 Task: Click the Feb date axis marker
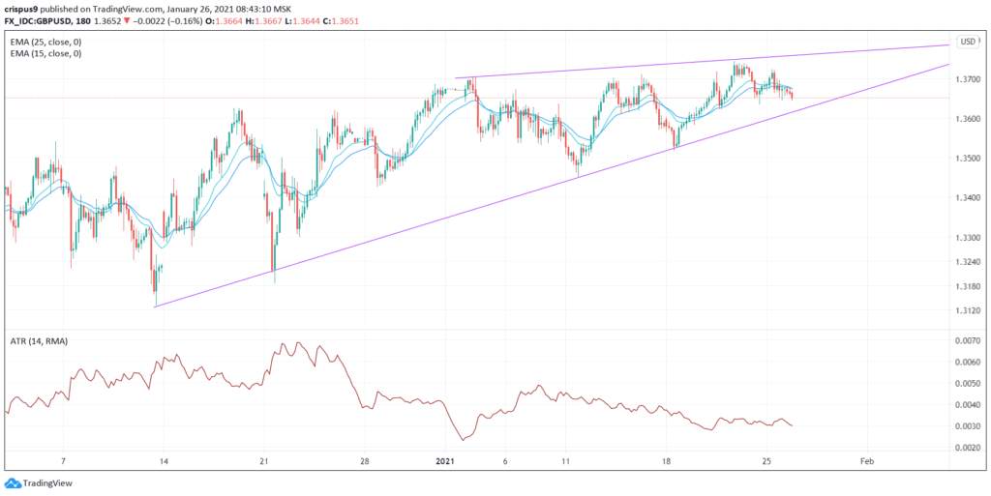pos(867,460)
